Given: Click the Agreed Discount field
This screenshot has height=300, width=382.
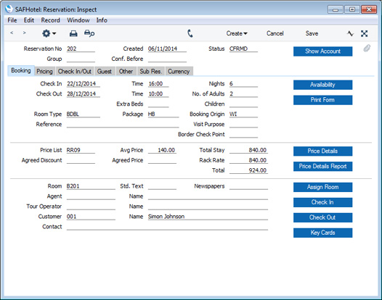Looking at the screenshot, I should 81,160.
